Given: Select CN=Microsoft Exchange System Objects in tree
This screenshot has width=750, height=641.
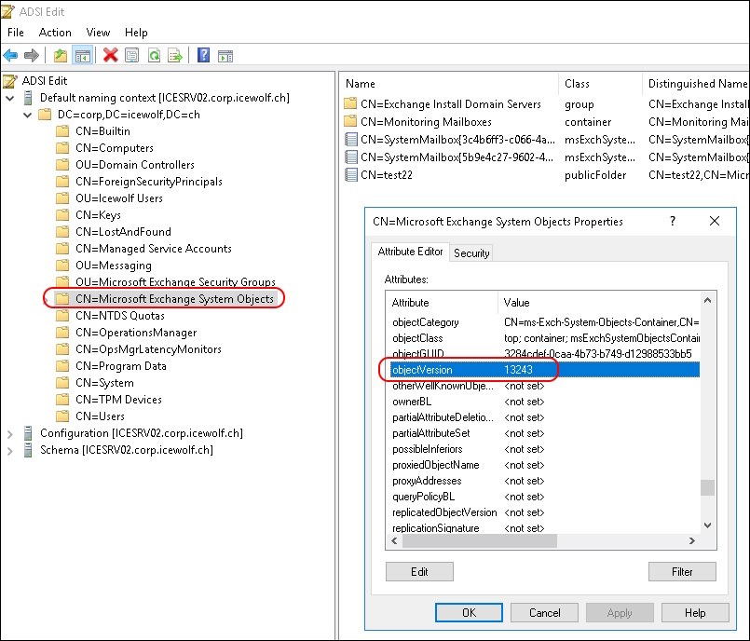Looking at the screenshot, I should (x=174, y=299).
